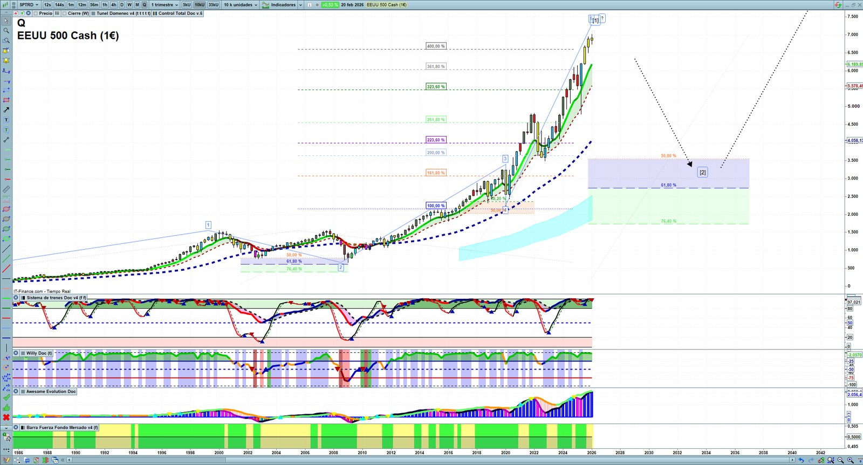Switch to the 12s timeframe

47,5
